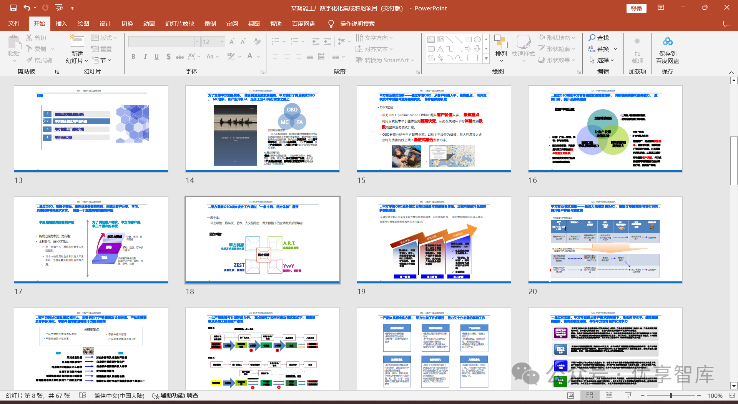
Task: Click the Login (登录) button
Action: click(637, 8)
